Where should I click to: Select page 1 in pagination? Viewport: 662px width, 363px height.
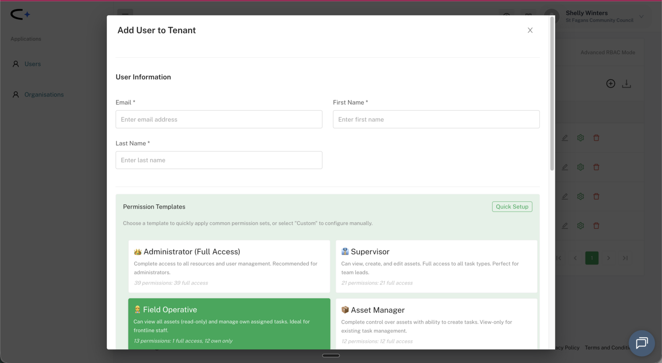pos(592,258)
